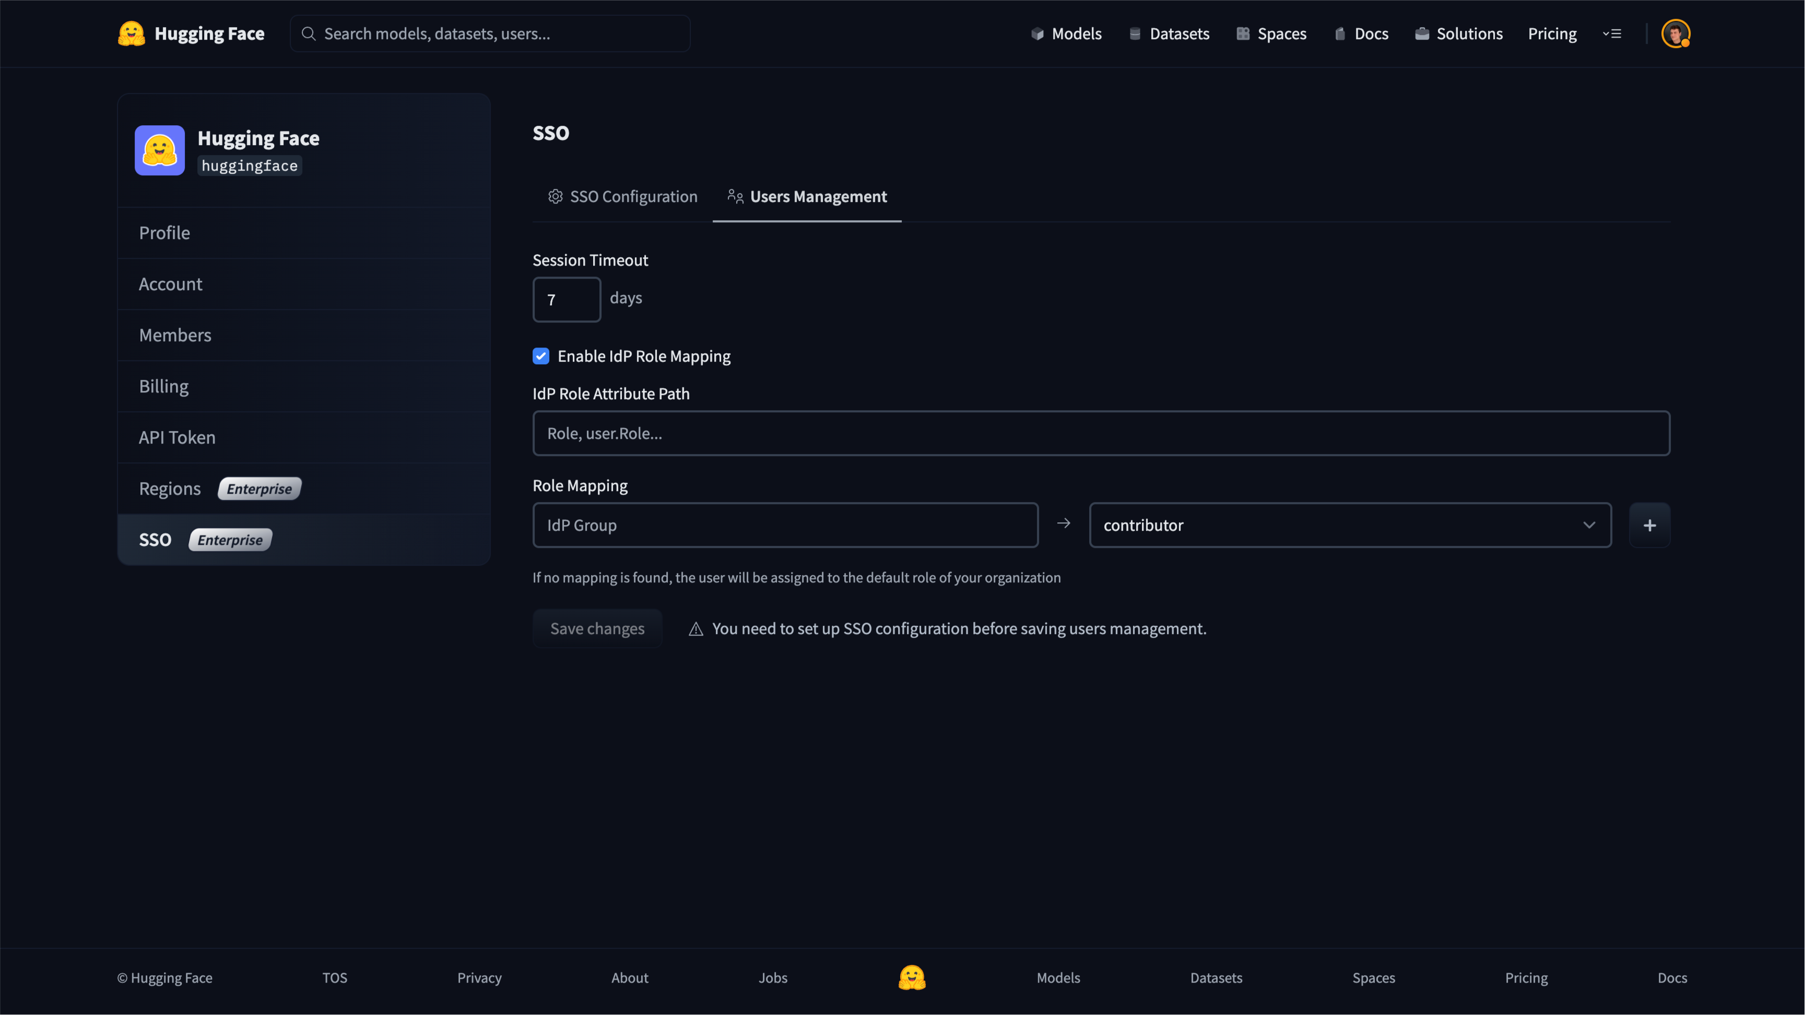
Task: Open the Docs section from the top navigation
Action: pos(1360,33)
